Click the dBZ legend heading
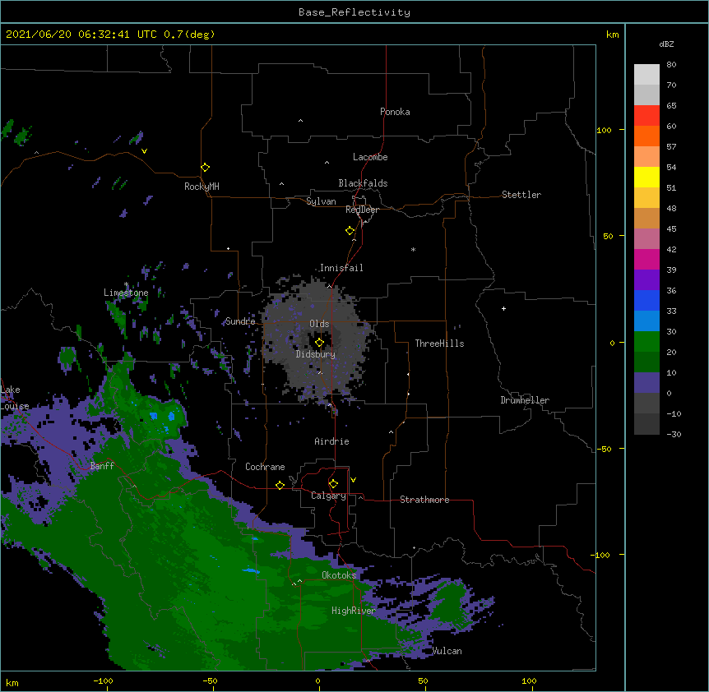The height and width of the screenshot is (692, 709). 666,44
